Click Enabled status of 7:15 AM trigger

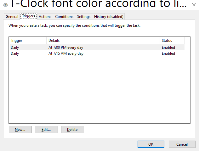[x=168, y=53]
